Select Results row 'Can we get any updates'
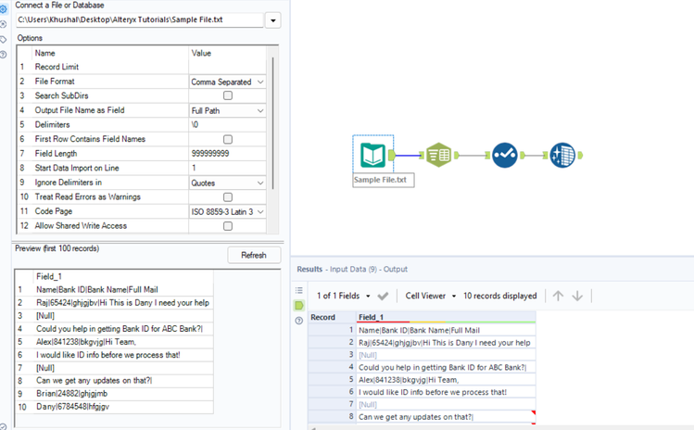Viewport: 694px width, 430px height. point(447,417)
